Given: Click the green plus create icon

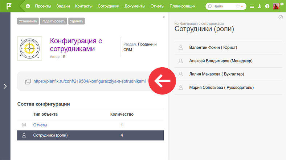Looking at the screenshot, I should coord(28,6).
